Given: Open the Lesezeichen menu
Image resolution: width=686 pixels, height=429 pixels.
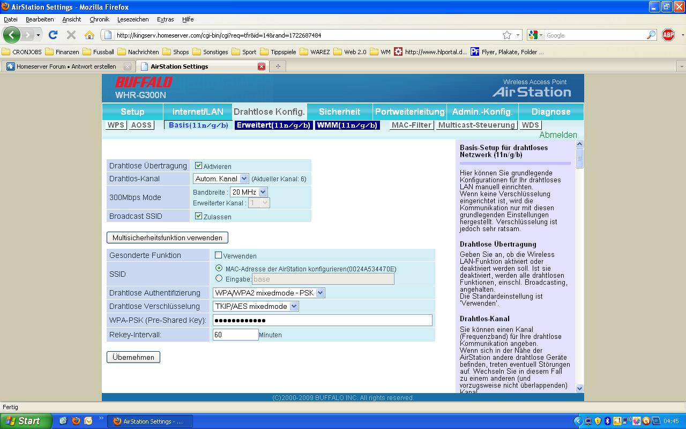Looking at the screenshot, I should [133, 19].
